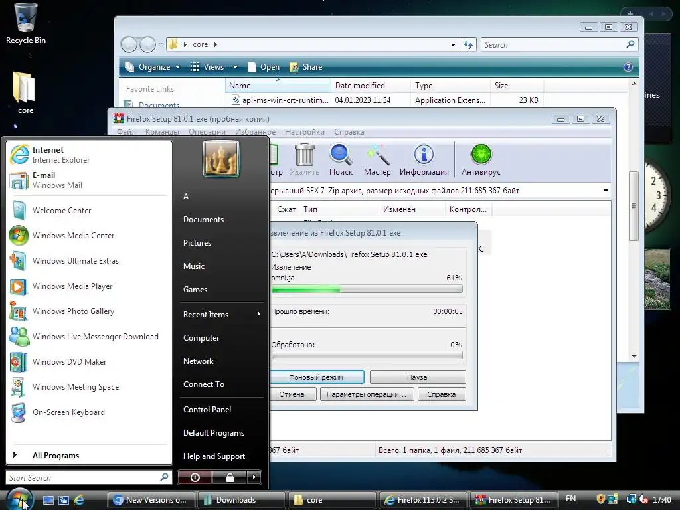This screenshot has height=510, width=680.
Task: Open Настройки menu in WinRAR
Action: tap(304, 132)
